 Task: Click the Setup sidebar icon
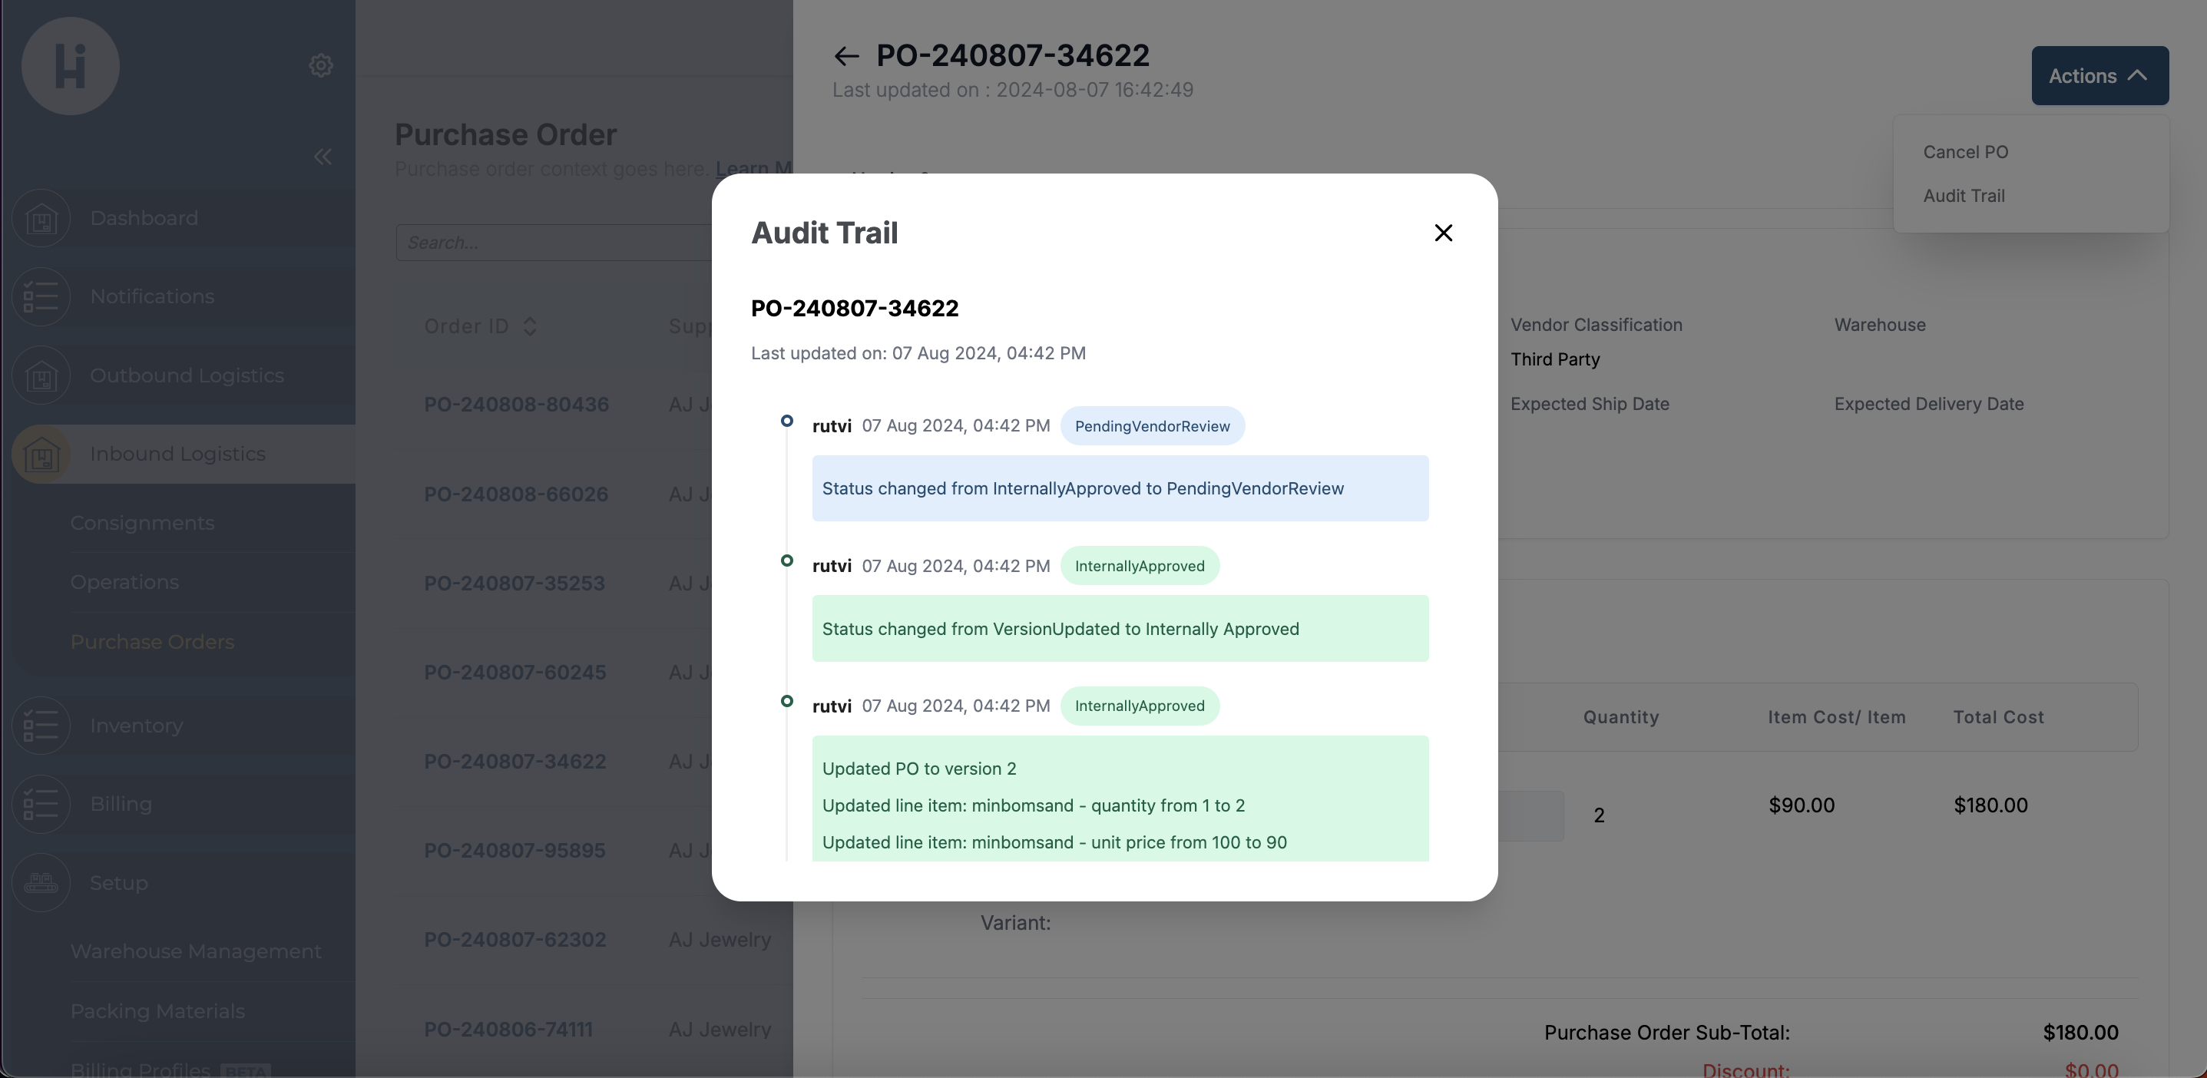tap(41, 883)
